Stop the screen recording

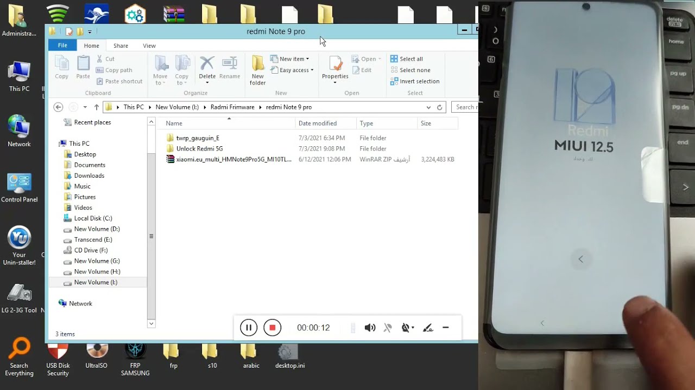273,328
